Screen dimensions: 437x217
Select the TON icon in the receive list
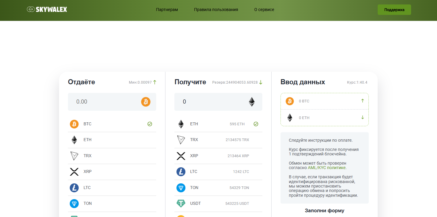tap(181, 188)
